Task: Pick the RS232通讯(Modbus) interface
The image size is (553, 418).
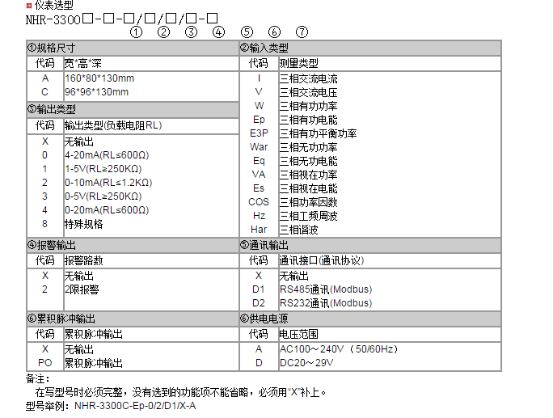Action: pyautogui.click(x=325, y=303)
